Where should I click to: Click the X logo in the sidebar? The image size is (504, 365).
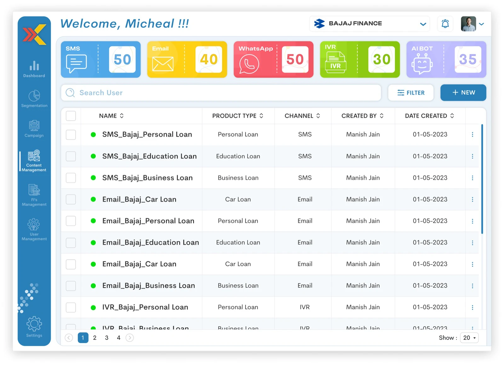(34, 34)
